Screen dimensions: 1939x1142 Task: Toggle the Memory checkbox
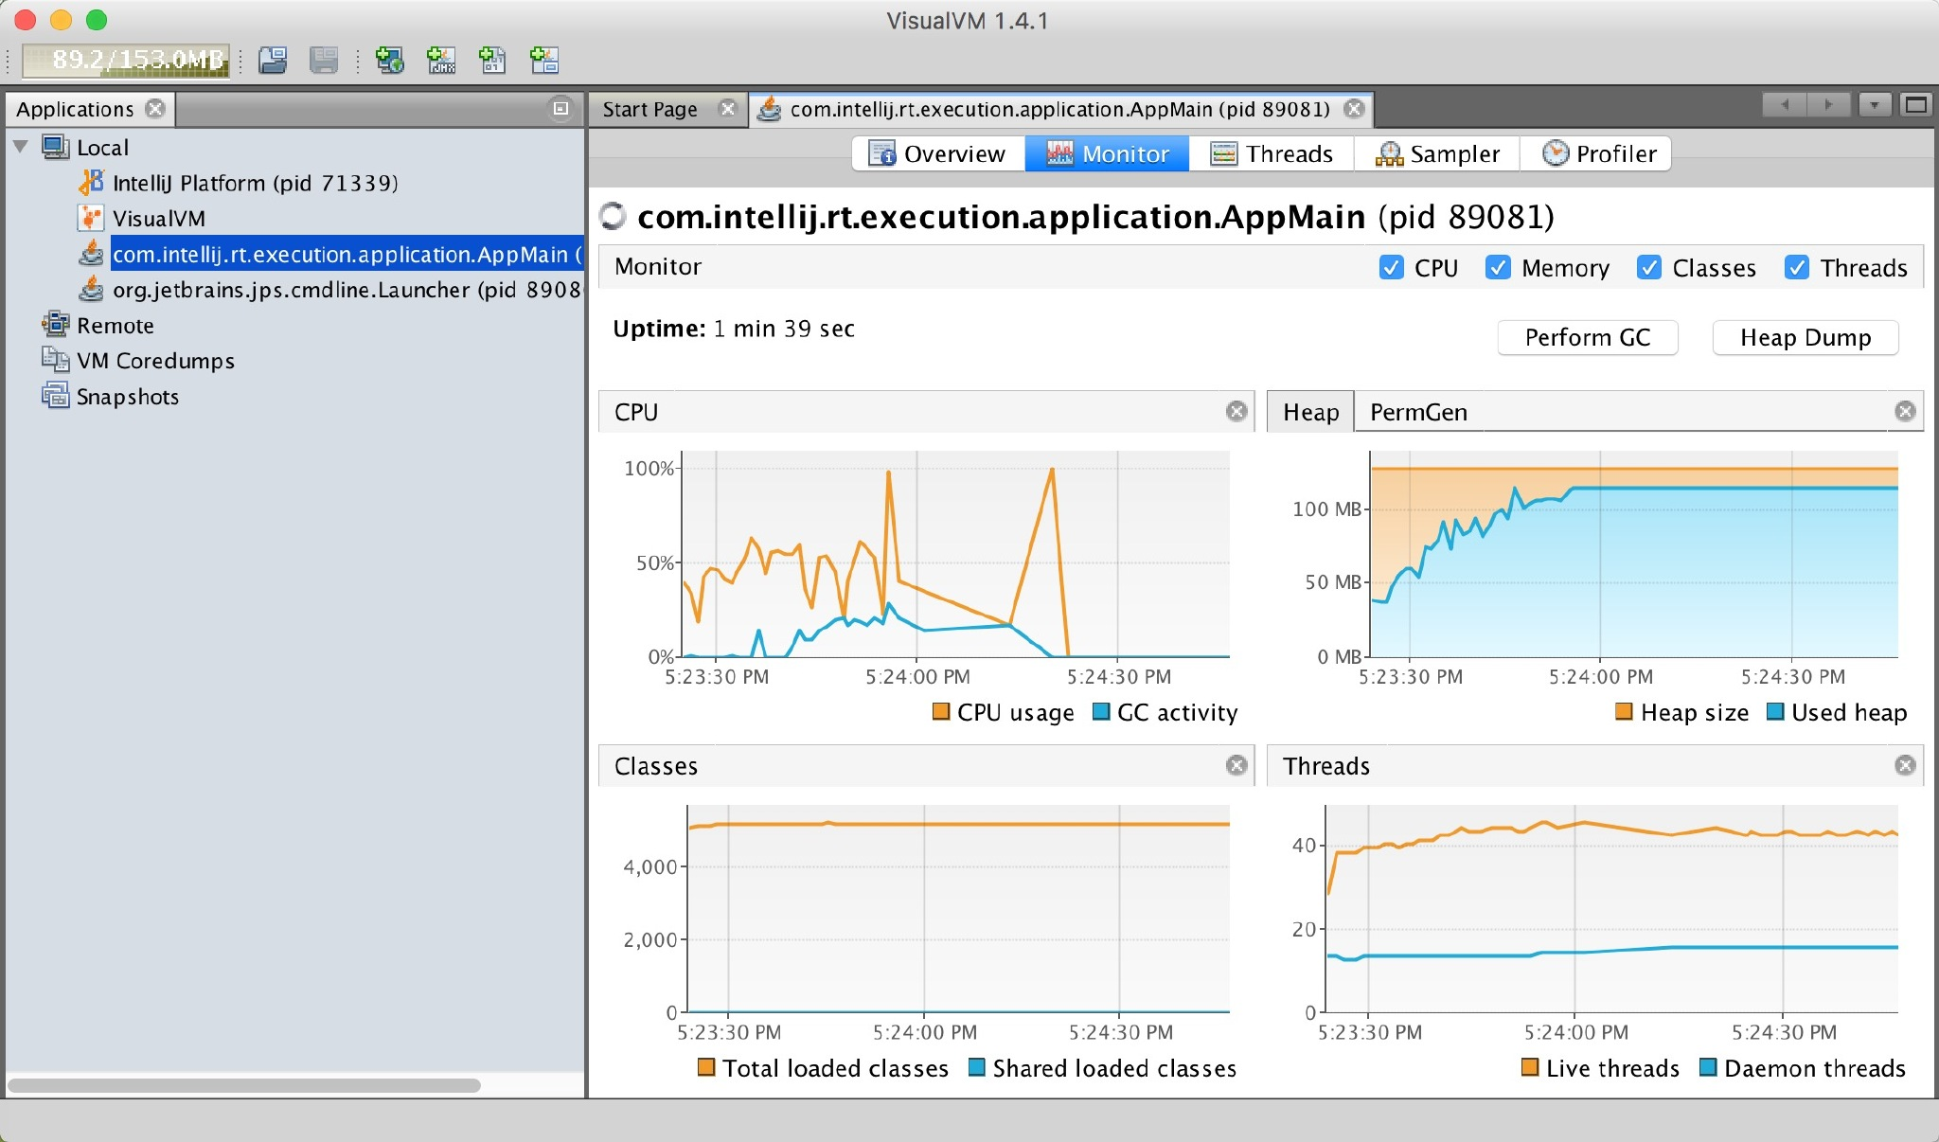(x=1498, y=268)
